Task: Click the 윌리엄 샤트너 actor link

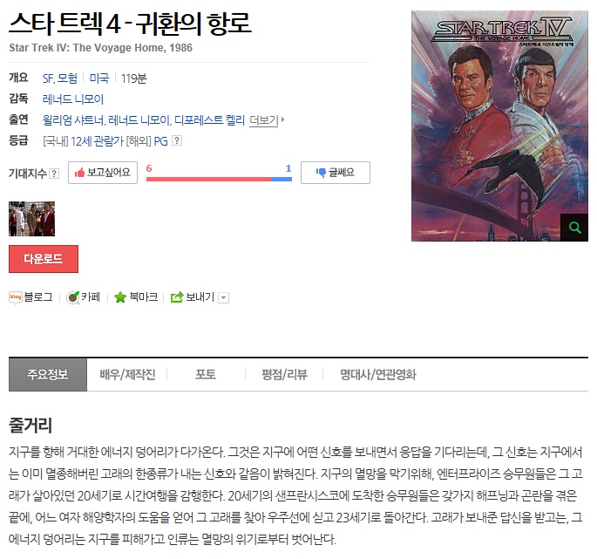Action: [72, 120]
